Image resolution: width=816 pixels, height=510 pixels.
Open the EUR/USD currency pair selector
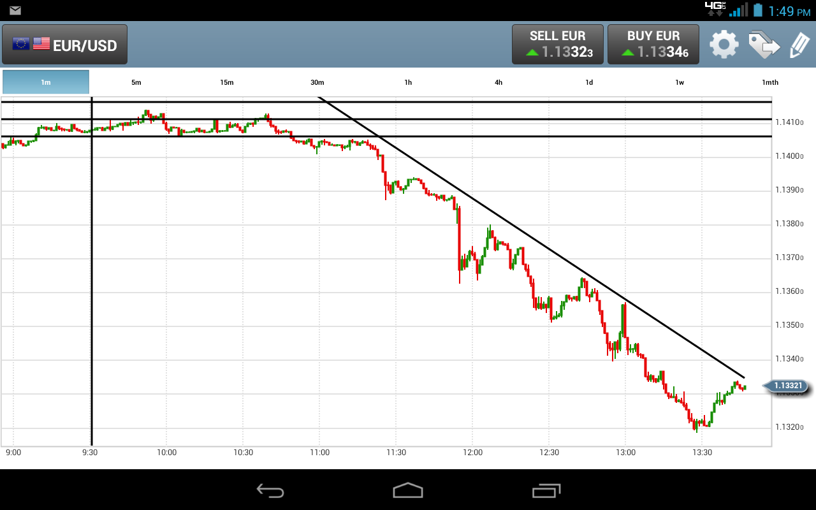point(64,45)
